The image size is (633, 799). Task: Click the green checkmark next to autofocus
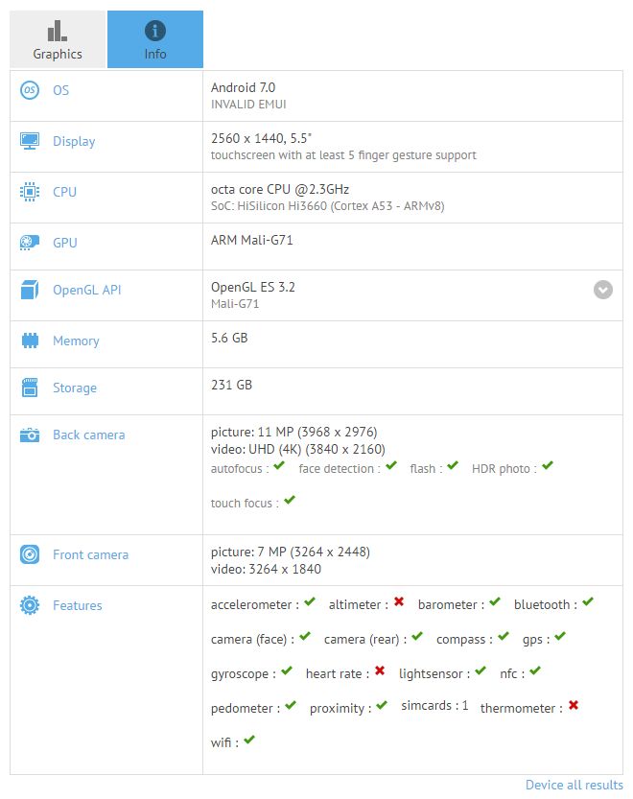coord(278,466)
